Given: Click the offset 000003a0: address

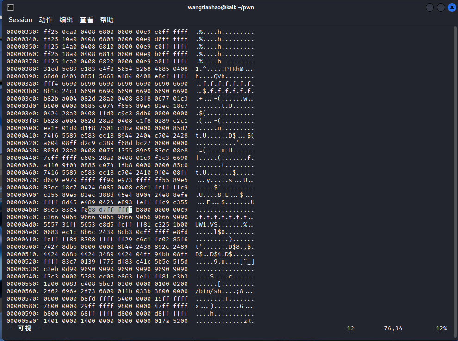Looking at the screenshot, I should (23, 84).
